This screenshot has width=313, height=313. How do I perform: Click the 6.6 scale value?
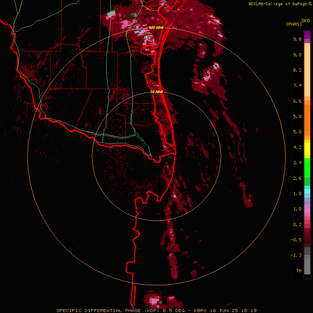[x=297, y=101]
